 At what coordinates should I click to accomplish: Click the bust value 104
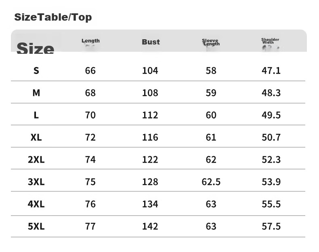tap(150, 71)
